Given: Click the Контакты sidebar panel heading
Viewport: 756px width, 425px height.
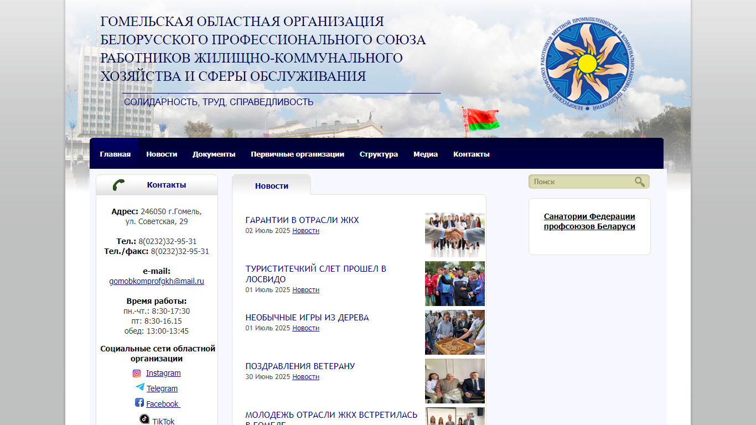Looking at the screenshot, I should click(x=167, y=185).
